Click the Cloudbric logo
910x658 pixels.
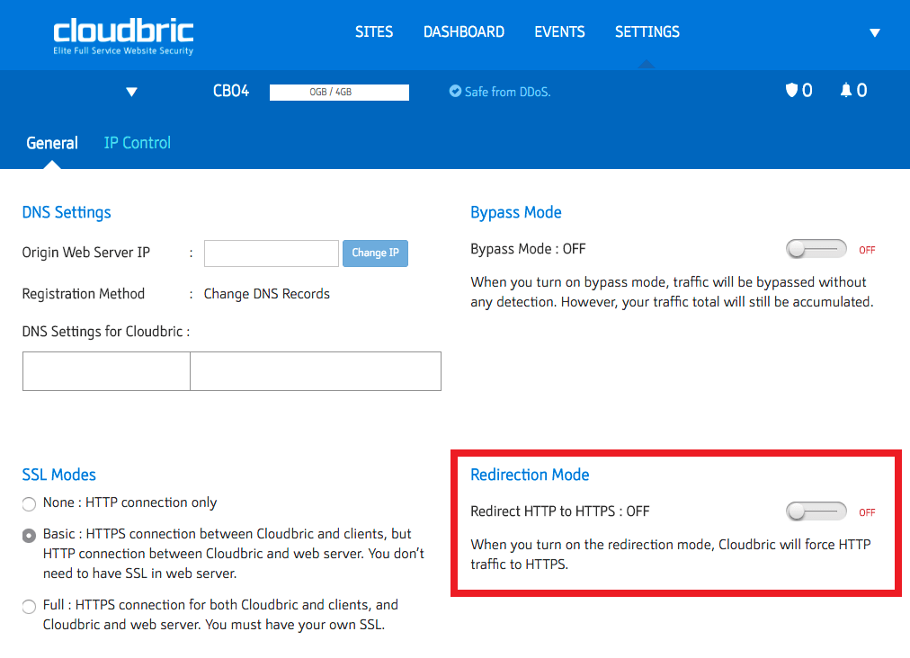(123, 37)
